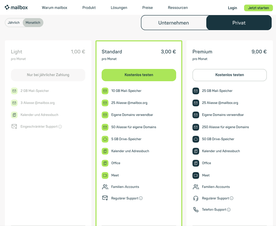Click the Standard plan Meet camera icon
This screenshot has height=226, width=276.
click(105, 175)
